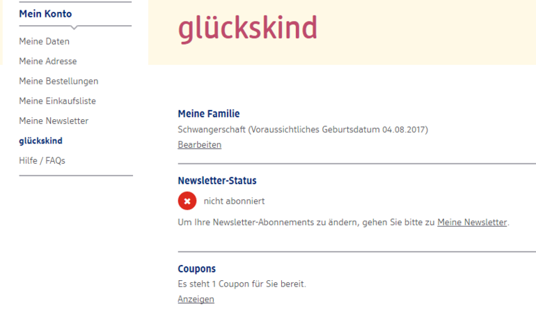Viewport: 536px width, 322px height.
Task: Follow the inline Meine Newsletter link
Action: coord(472,222)
